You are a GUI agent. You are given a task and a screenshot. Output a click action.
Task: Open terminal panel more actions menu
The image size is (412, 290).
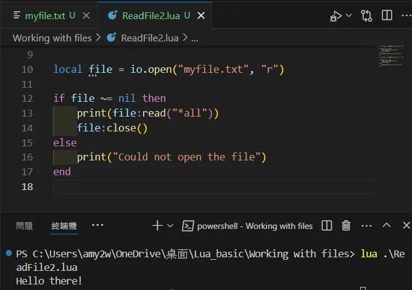(x=366, y=226)
